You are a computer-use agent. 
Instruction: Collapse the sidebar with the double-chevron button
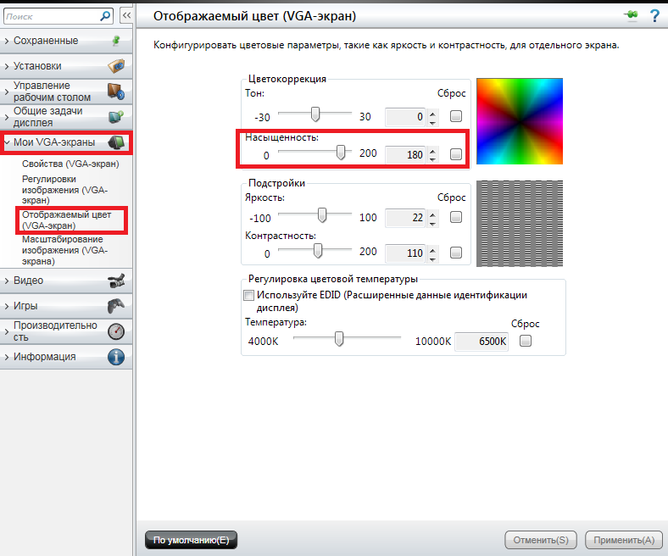coord(126,16)
